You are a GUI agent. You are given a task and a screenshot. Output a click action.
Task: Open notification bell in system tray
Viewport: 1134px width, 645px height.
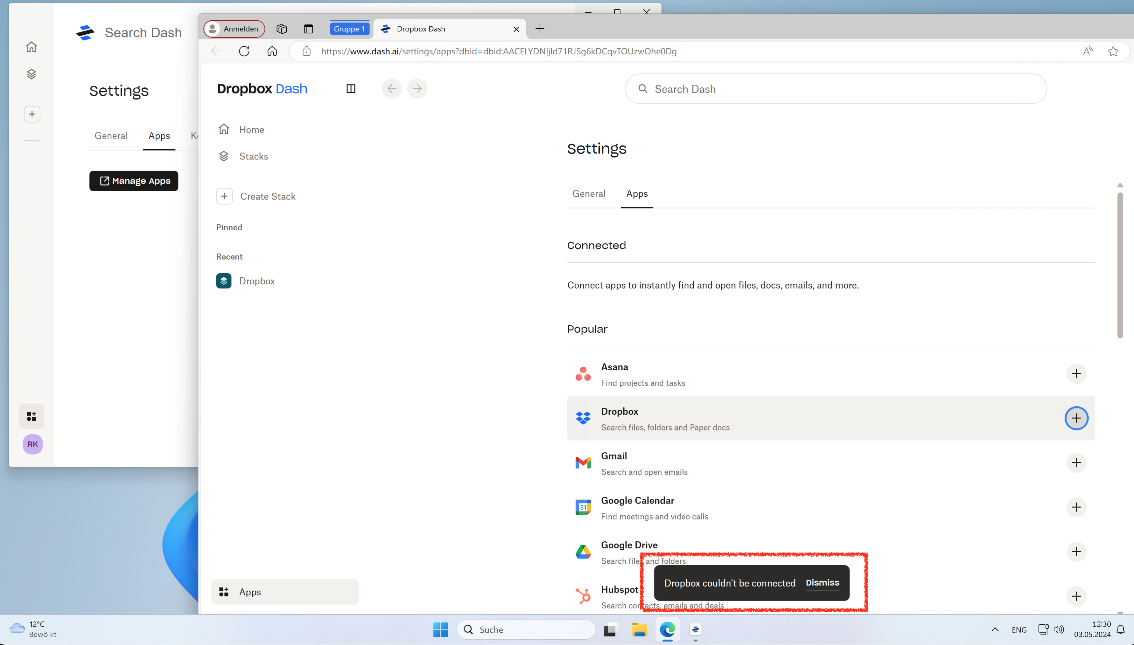(1120, 629)
